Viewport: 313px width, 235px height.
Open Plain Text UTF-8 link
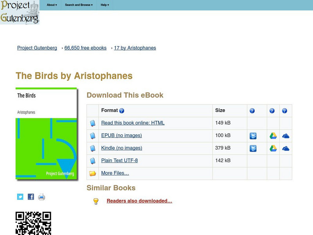[120, 161]
